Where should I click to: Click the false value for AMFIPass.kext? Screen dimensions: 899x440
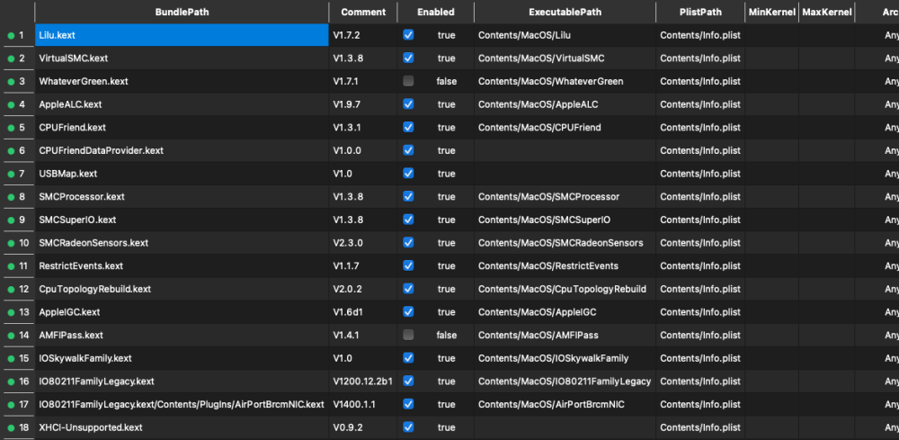(446, 335)
